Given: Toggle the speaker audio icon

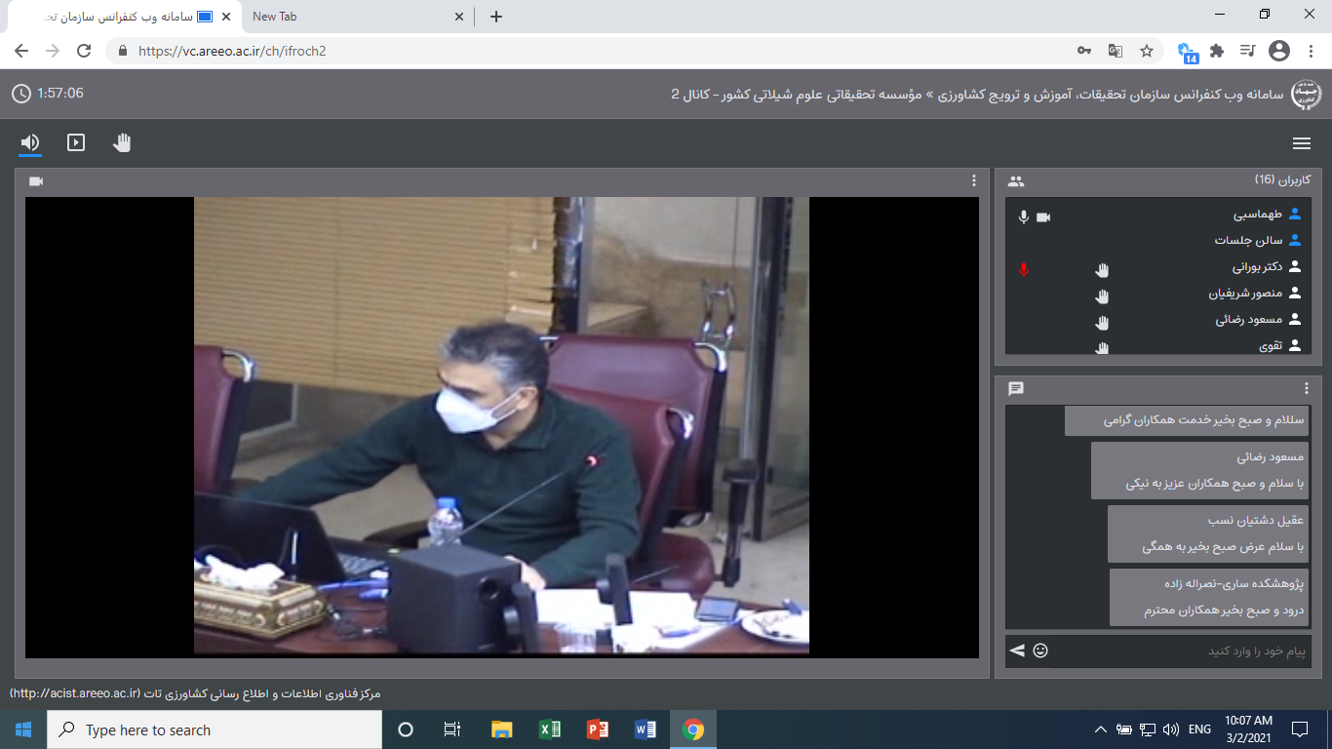Looking at the screenshot, I should [x=30, y=143].
